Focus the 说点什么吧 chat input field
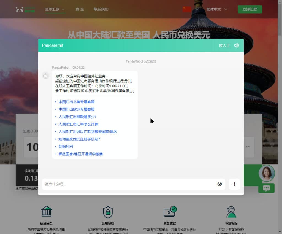The height and width of the screenshot is (234, 282). click(x=134, y=184)
